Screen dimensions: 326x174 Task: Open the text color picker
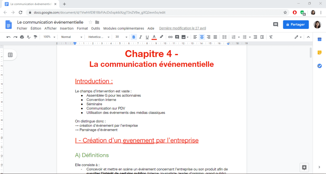[x=154, y=37]
